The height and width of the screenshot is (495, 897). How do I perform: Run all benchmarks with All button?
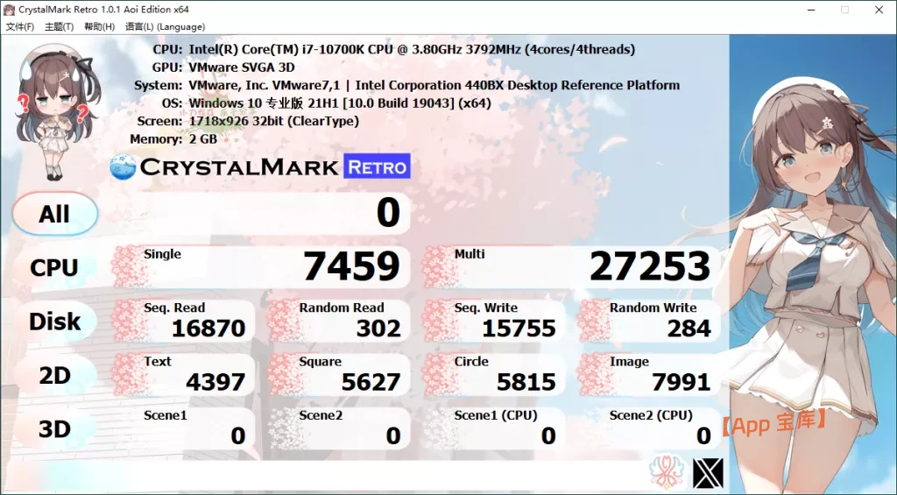click(54, 214)
